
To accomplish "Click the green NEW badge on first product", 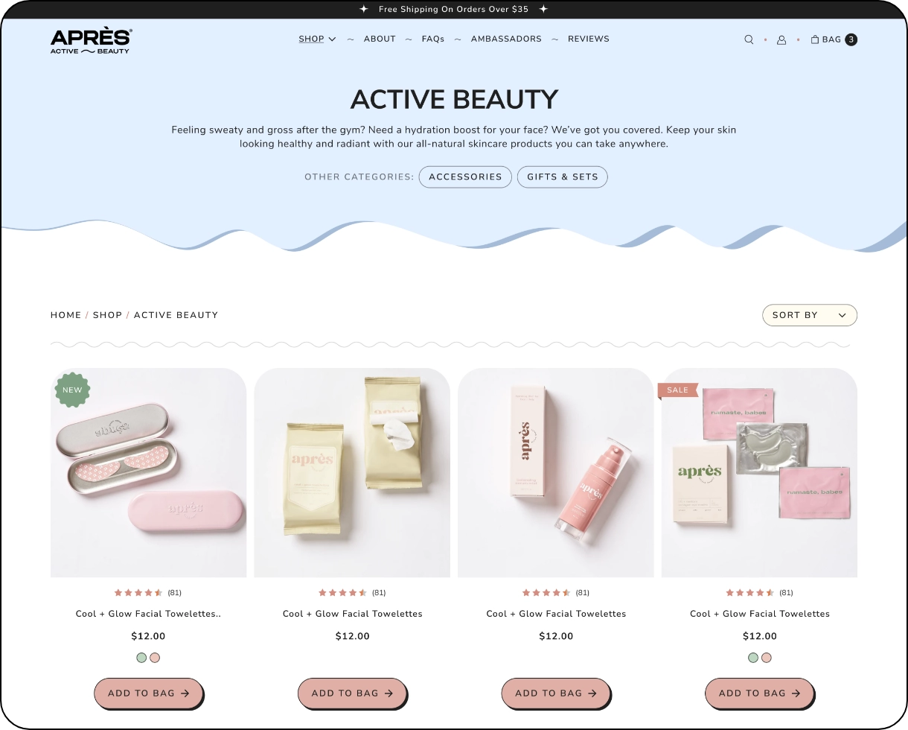I will click(x=72, y=390).
